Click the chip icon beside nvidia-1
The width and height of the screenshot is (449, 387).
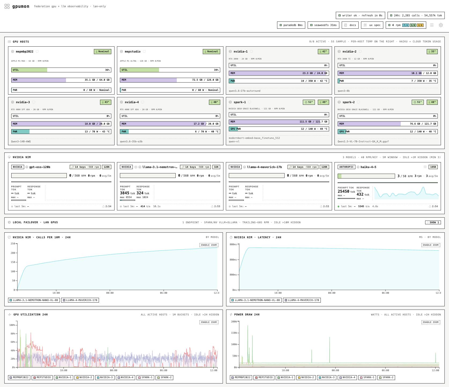coord(230,51)
